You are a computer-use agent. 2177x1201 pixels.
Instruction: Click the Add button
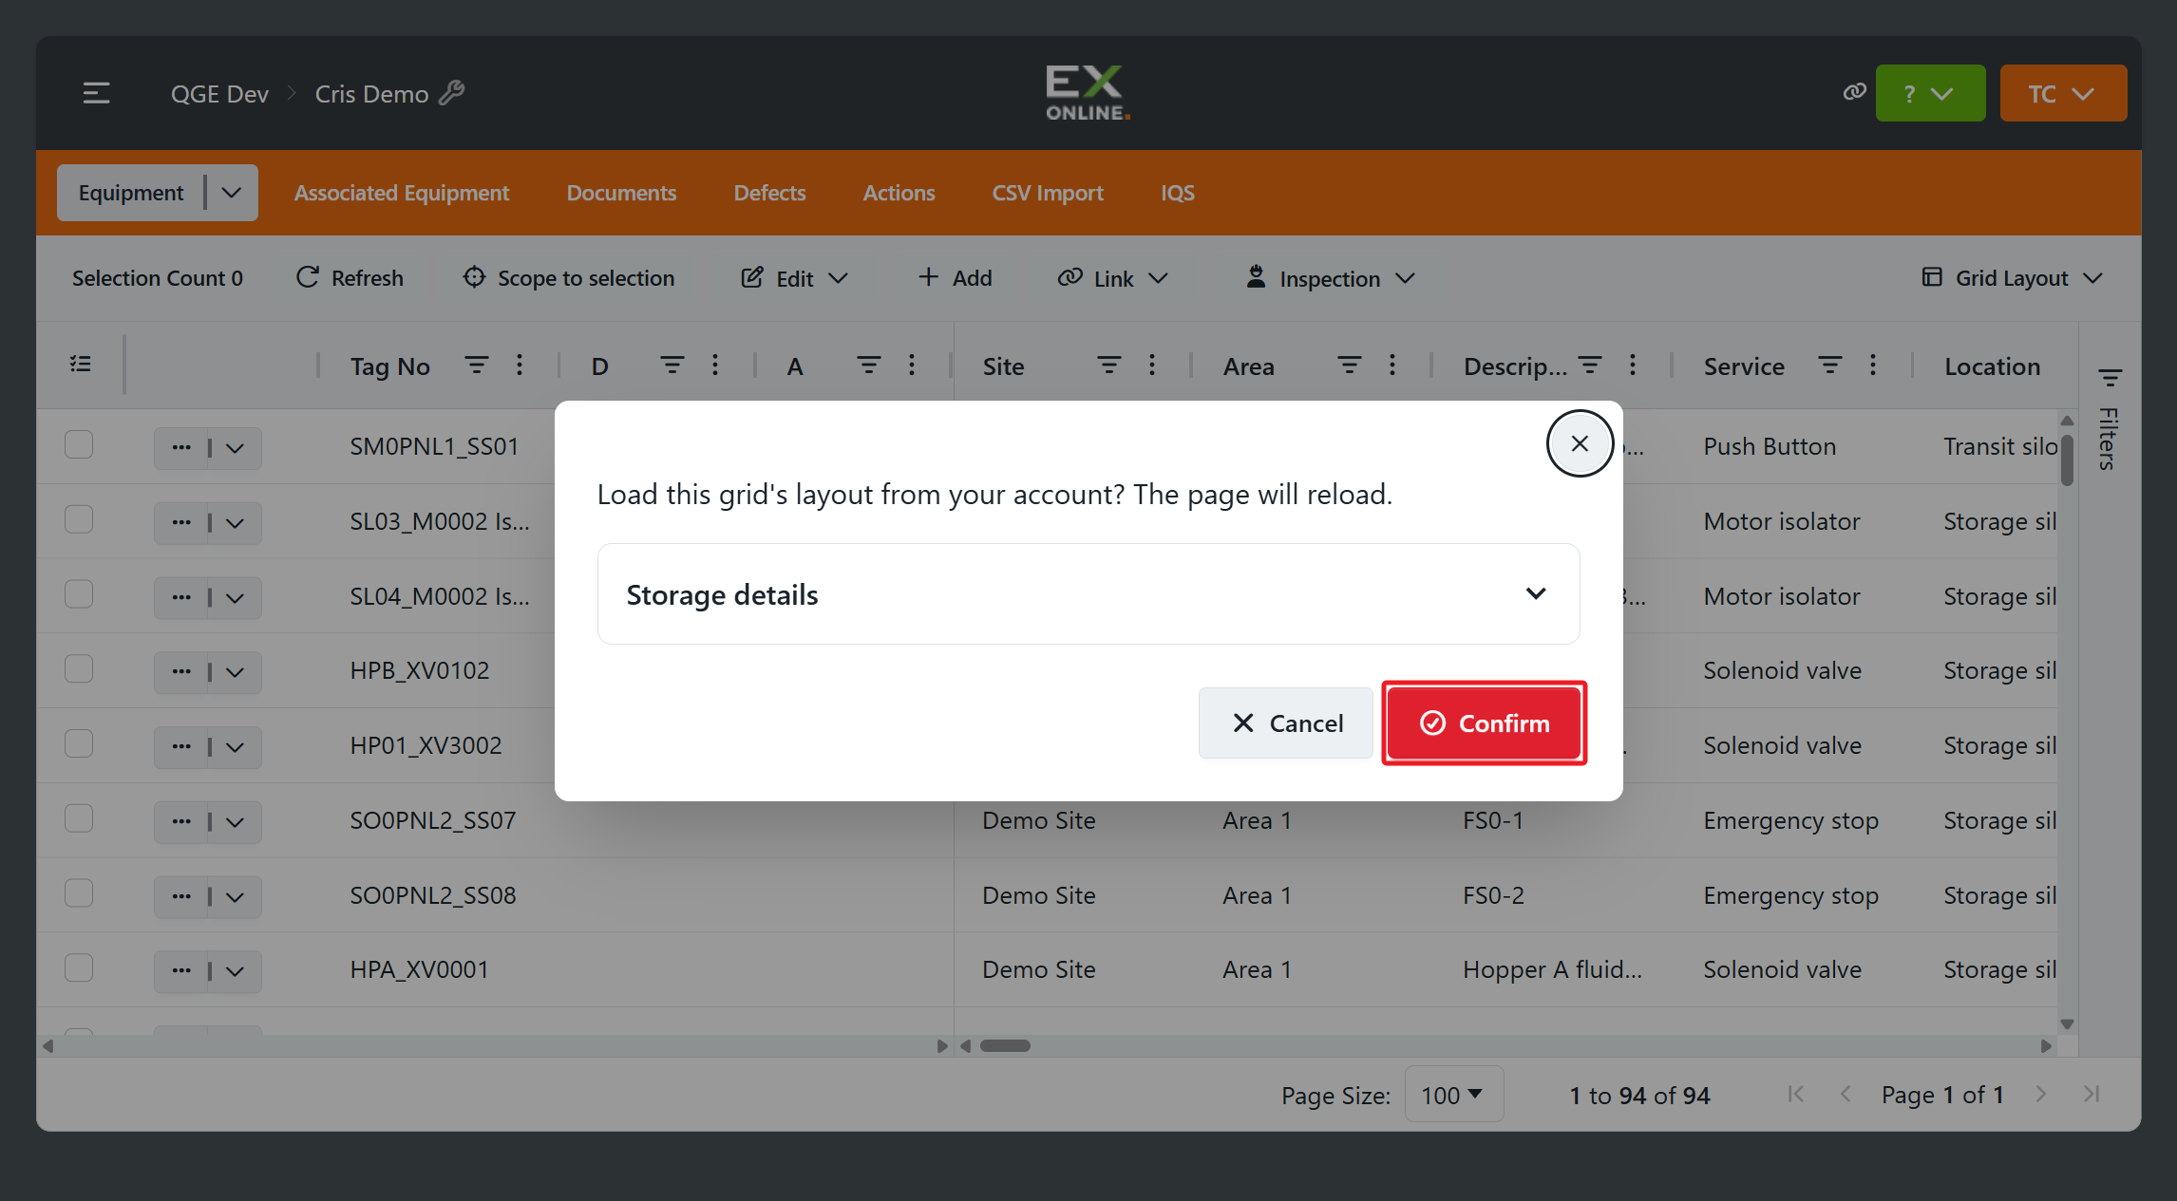pyautogui.click(x=955, y=278)
